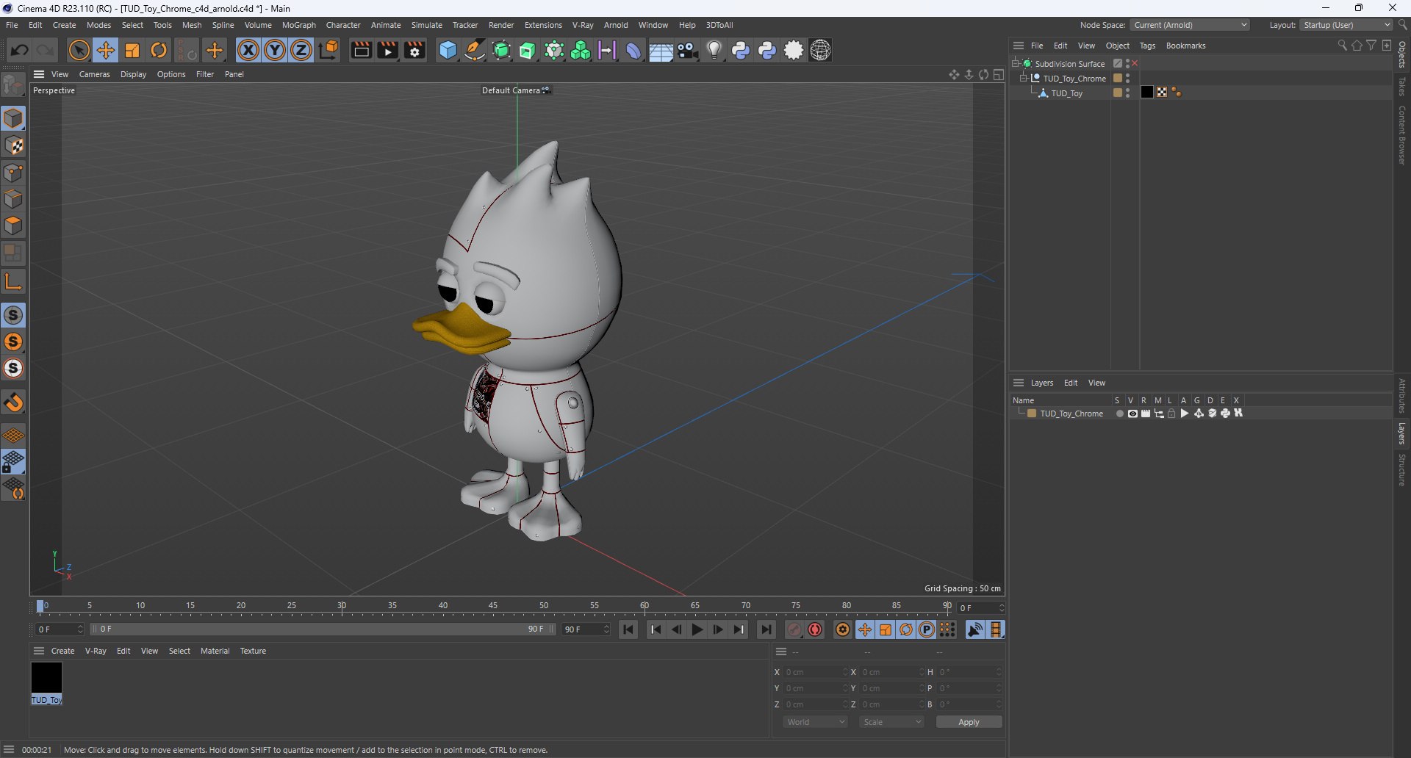Viewport: 1411px width, 758px height.
Task: Toggle Autokeying record button
Action: point(815,630)
